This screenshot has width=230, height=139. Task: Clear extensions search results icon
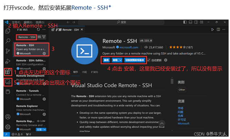pyautogui.click(x=39, y=37)
